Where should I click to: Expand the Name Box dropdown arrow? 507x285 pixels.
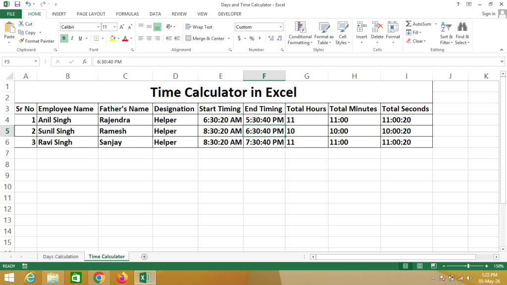pos(36,62)
